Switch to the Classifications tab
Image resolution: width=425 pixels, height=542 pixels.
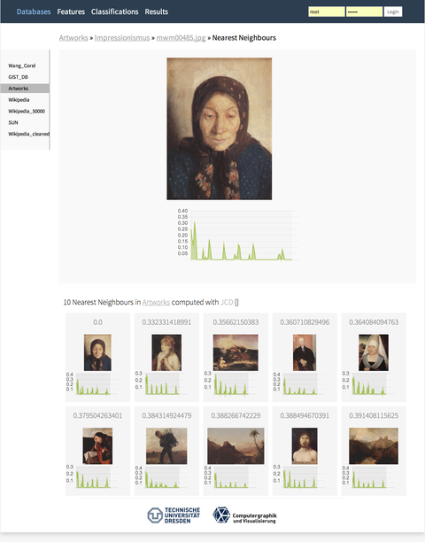[x=115, y=12]
